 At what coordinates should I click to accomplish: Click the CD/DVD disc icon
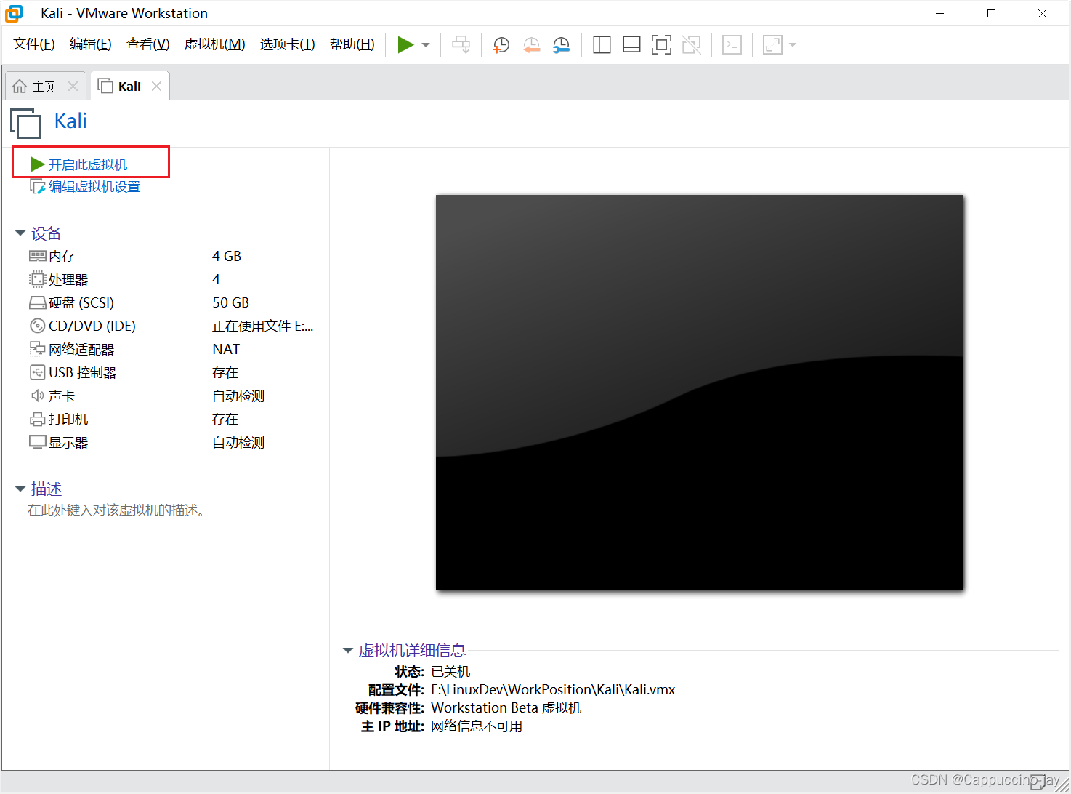coord(38,326)
